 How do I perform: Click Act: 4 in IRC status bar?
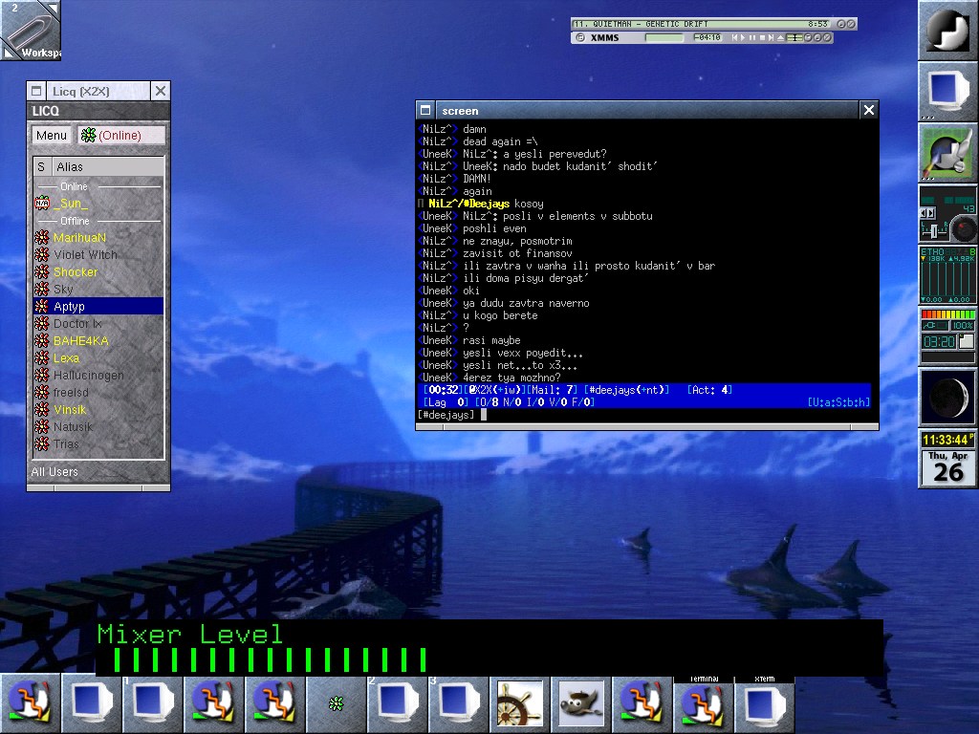coord(709,390)
